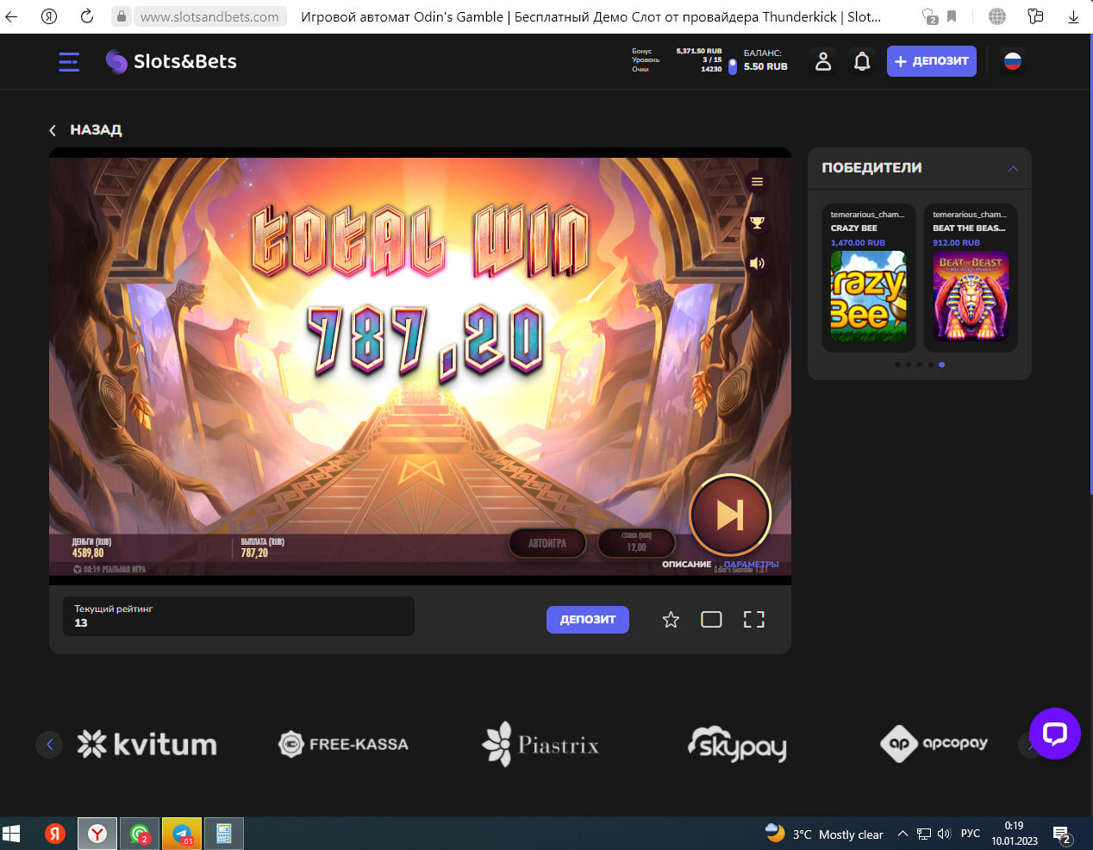This screenshot has height=850, width=1093.
Task: Open the in-game menu lines icon
Action: coord(757,182)
